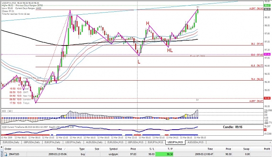Click the red 96.80 price marker
272x157 pixels.
(x=267, y=98)
